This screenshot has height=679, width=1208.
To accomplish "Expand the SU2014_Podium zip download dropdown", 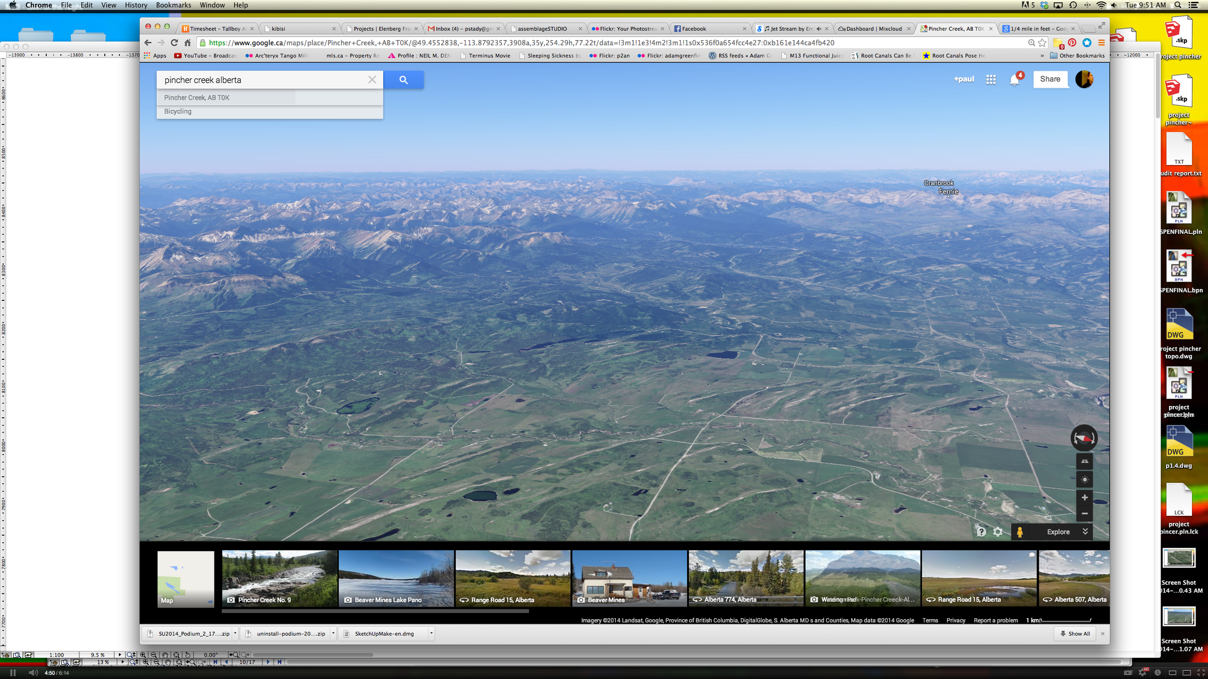I will point(235,633).
